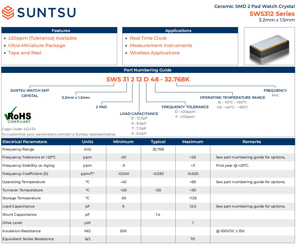Click the Electrical Parameters column header

[x=25, y=142]
